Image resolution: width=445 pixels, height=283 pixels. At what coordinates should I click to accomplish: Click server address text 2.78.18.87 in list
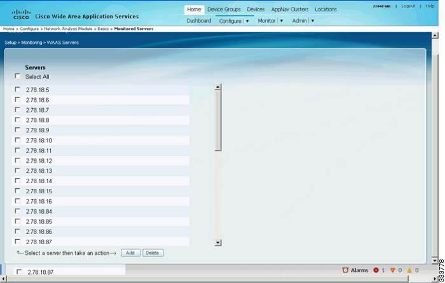[39, 242]
